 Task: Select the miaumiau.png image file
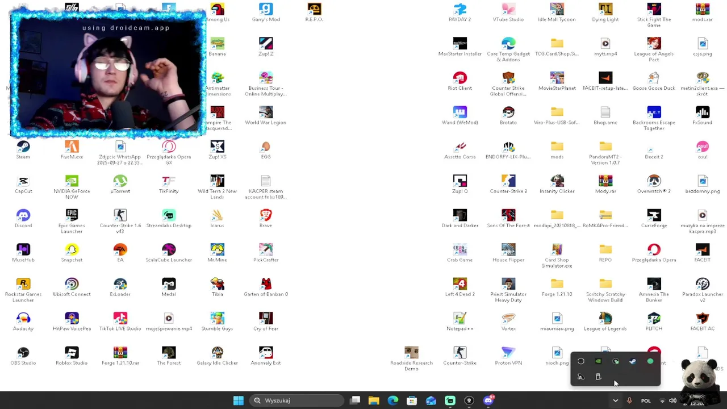pos(557,322)
